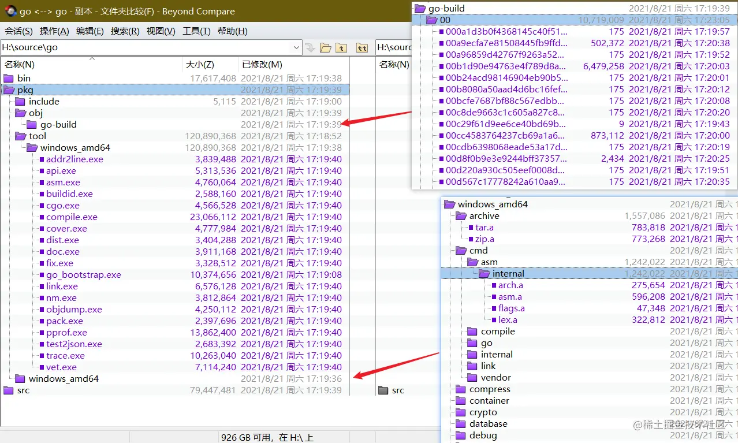This screenshot has width=738, height=443.
Task: Select the objdump.exe row
Action: 175,309
